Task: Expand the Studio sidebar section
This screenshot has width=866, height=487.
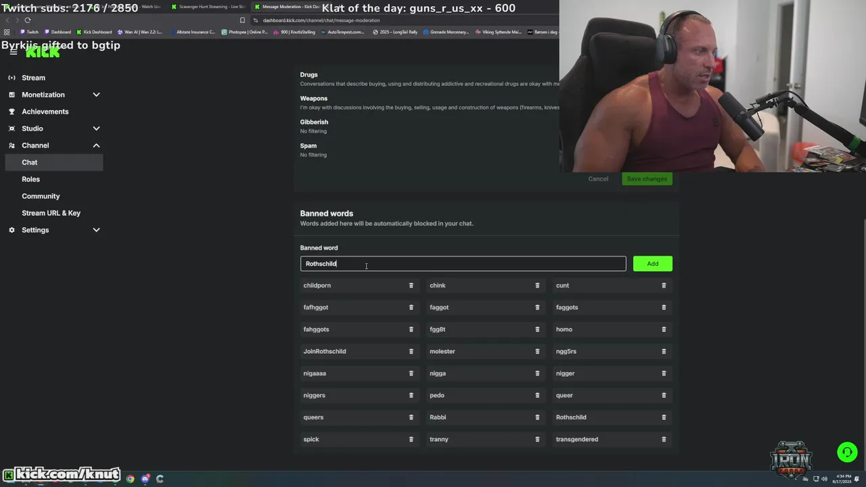Action: coord(96,129)
